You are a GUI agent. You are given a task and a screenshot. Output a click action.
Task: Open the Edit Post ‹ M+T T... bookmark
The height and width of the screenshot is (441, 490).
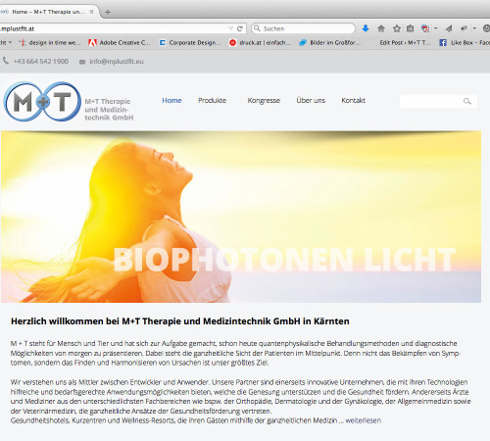click(x=405, y=43)
